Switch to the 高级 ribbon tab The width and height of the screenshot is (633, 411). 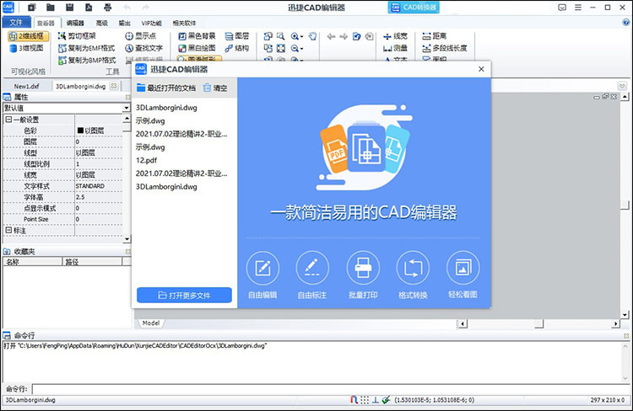point(102,23)
